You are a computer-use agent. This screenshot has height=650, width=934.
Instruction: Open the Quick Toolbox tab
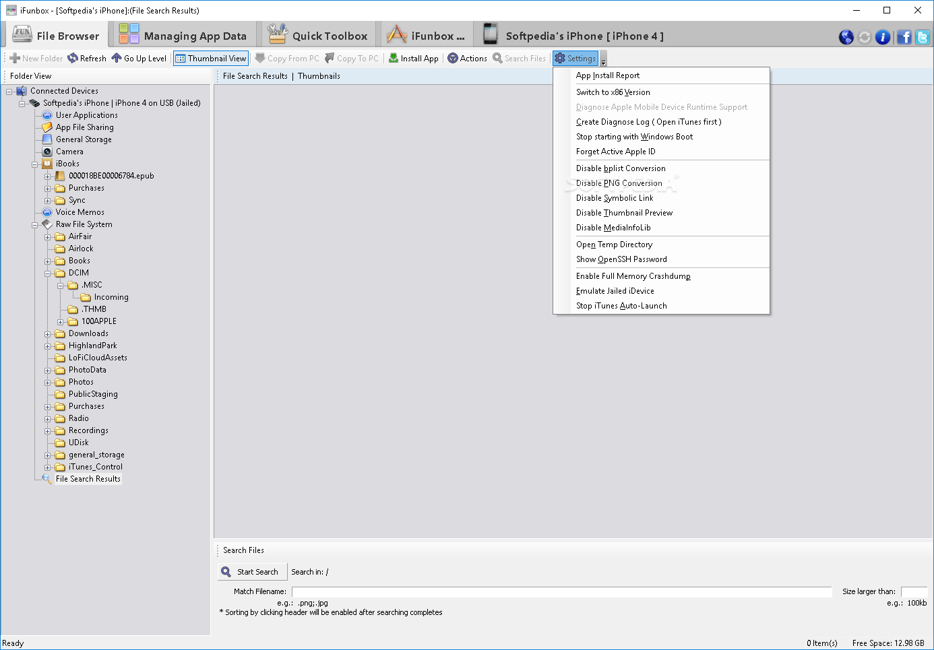click(x=317, y=35)
